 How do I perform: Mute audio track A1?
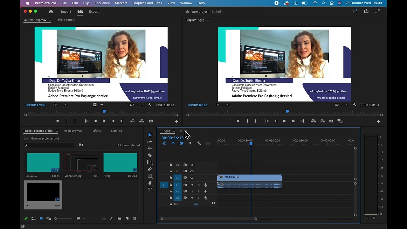click(x=192, y=185)
